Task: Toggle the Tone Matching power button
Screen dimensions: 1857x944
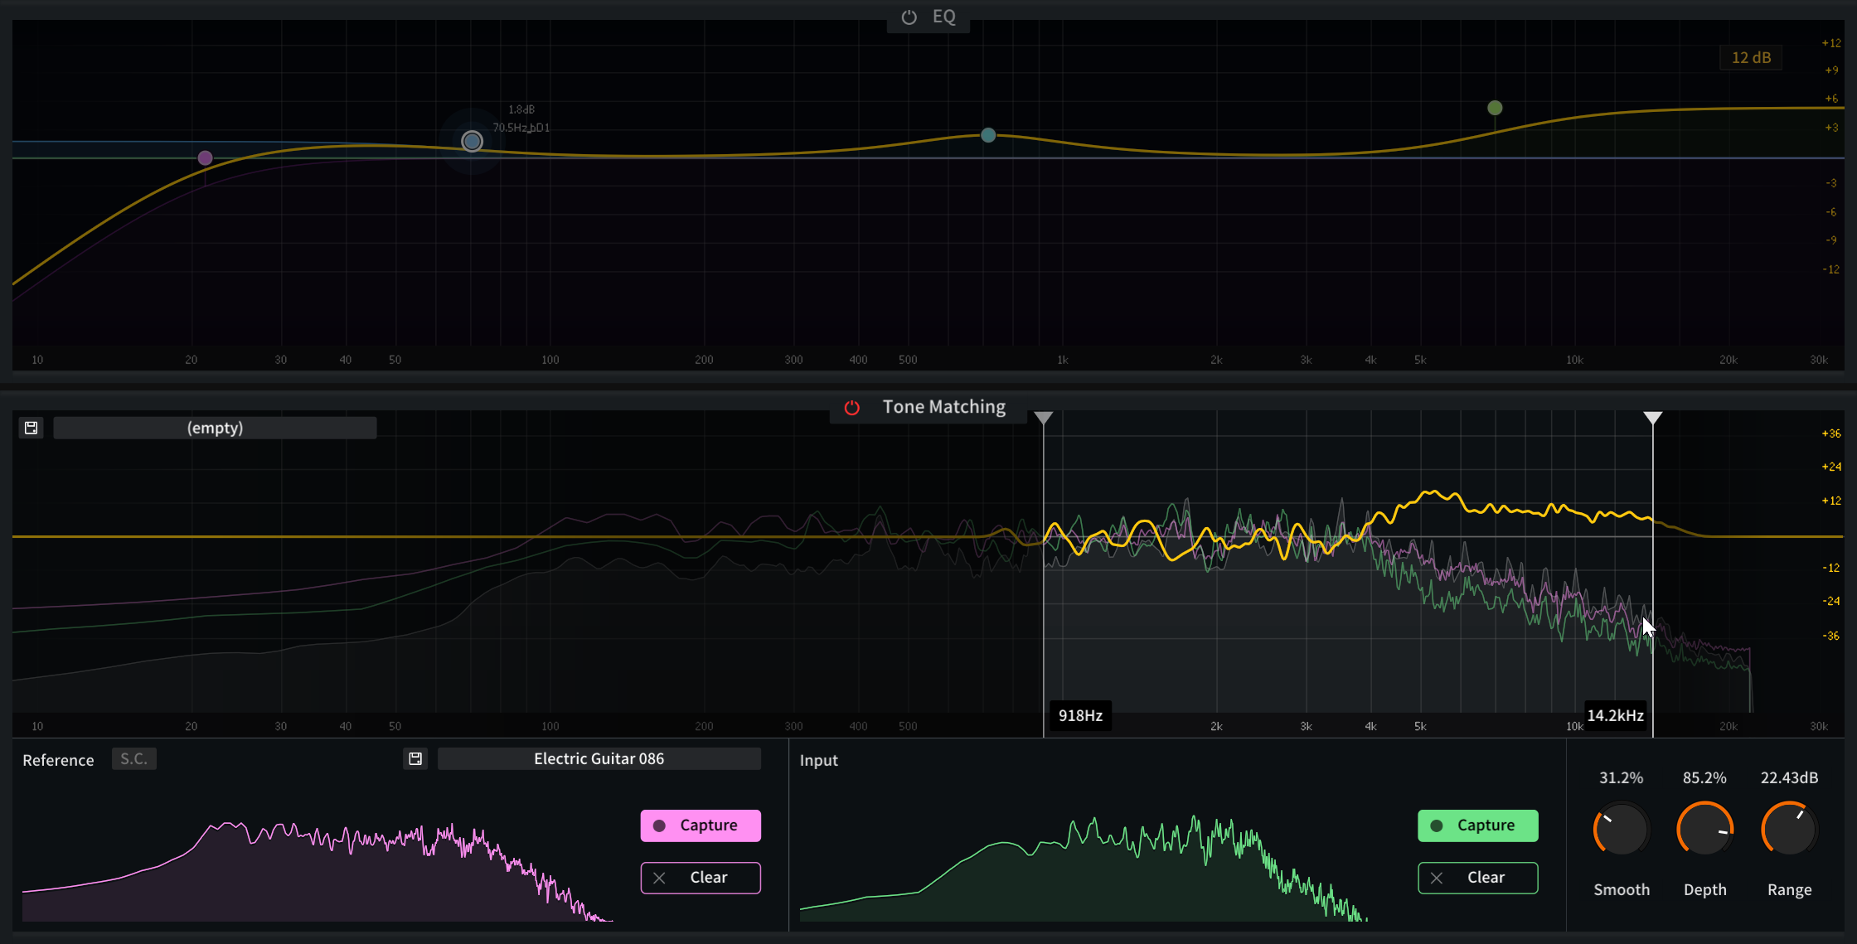Action: coord(851,407)
